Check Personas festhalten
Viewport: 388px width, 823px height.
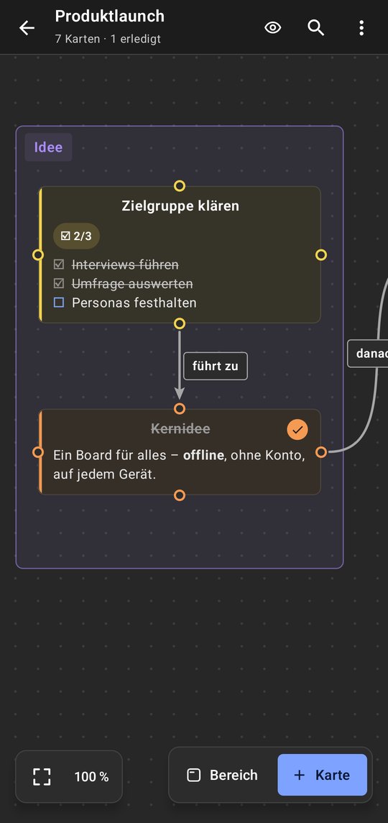tap(59, 303)
